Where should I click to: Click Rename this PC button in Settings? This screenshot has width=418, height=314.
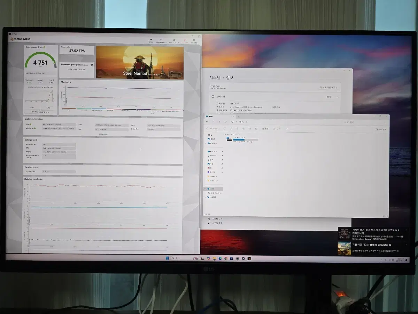pos(328,87)
